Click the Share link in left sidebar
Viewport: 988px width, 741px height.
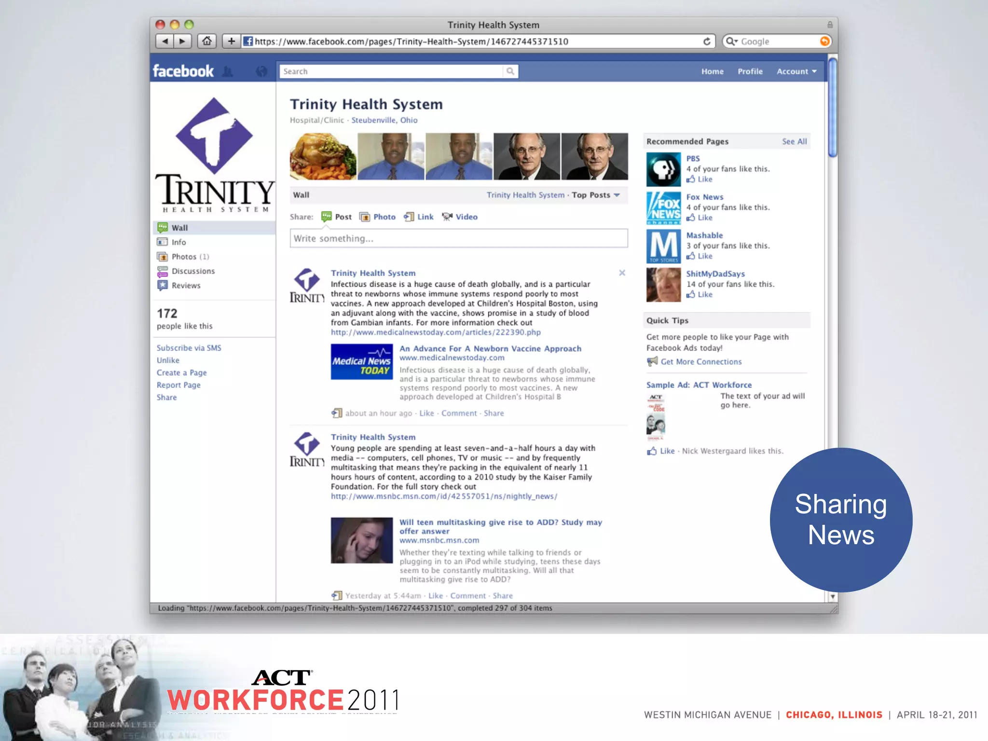click(x=166, y=398)
